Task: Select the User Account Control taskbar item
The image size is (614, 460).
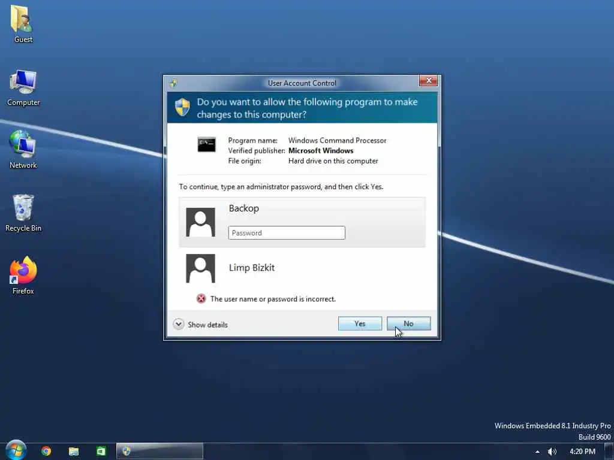Action: tap(159, 452)
